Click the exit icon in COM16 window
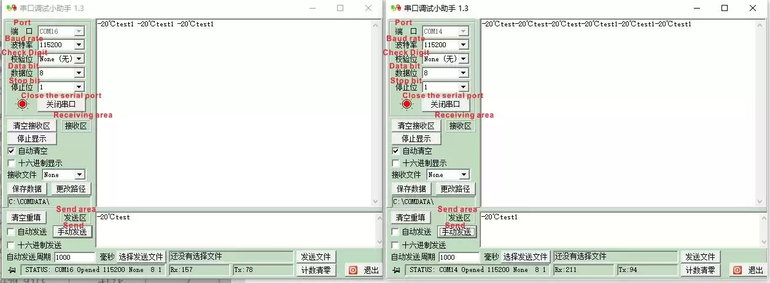Screen dimensions: 770x283 click(353, 270)
